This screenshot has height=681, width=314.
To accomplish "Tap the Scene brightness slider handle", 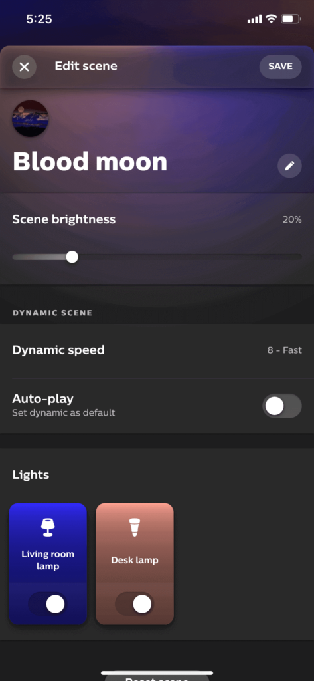I will 72,257.
